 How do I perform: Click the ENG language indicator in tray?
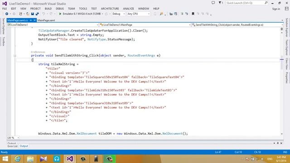click(270, 159)
